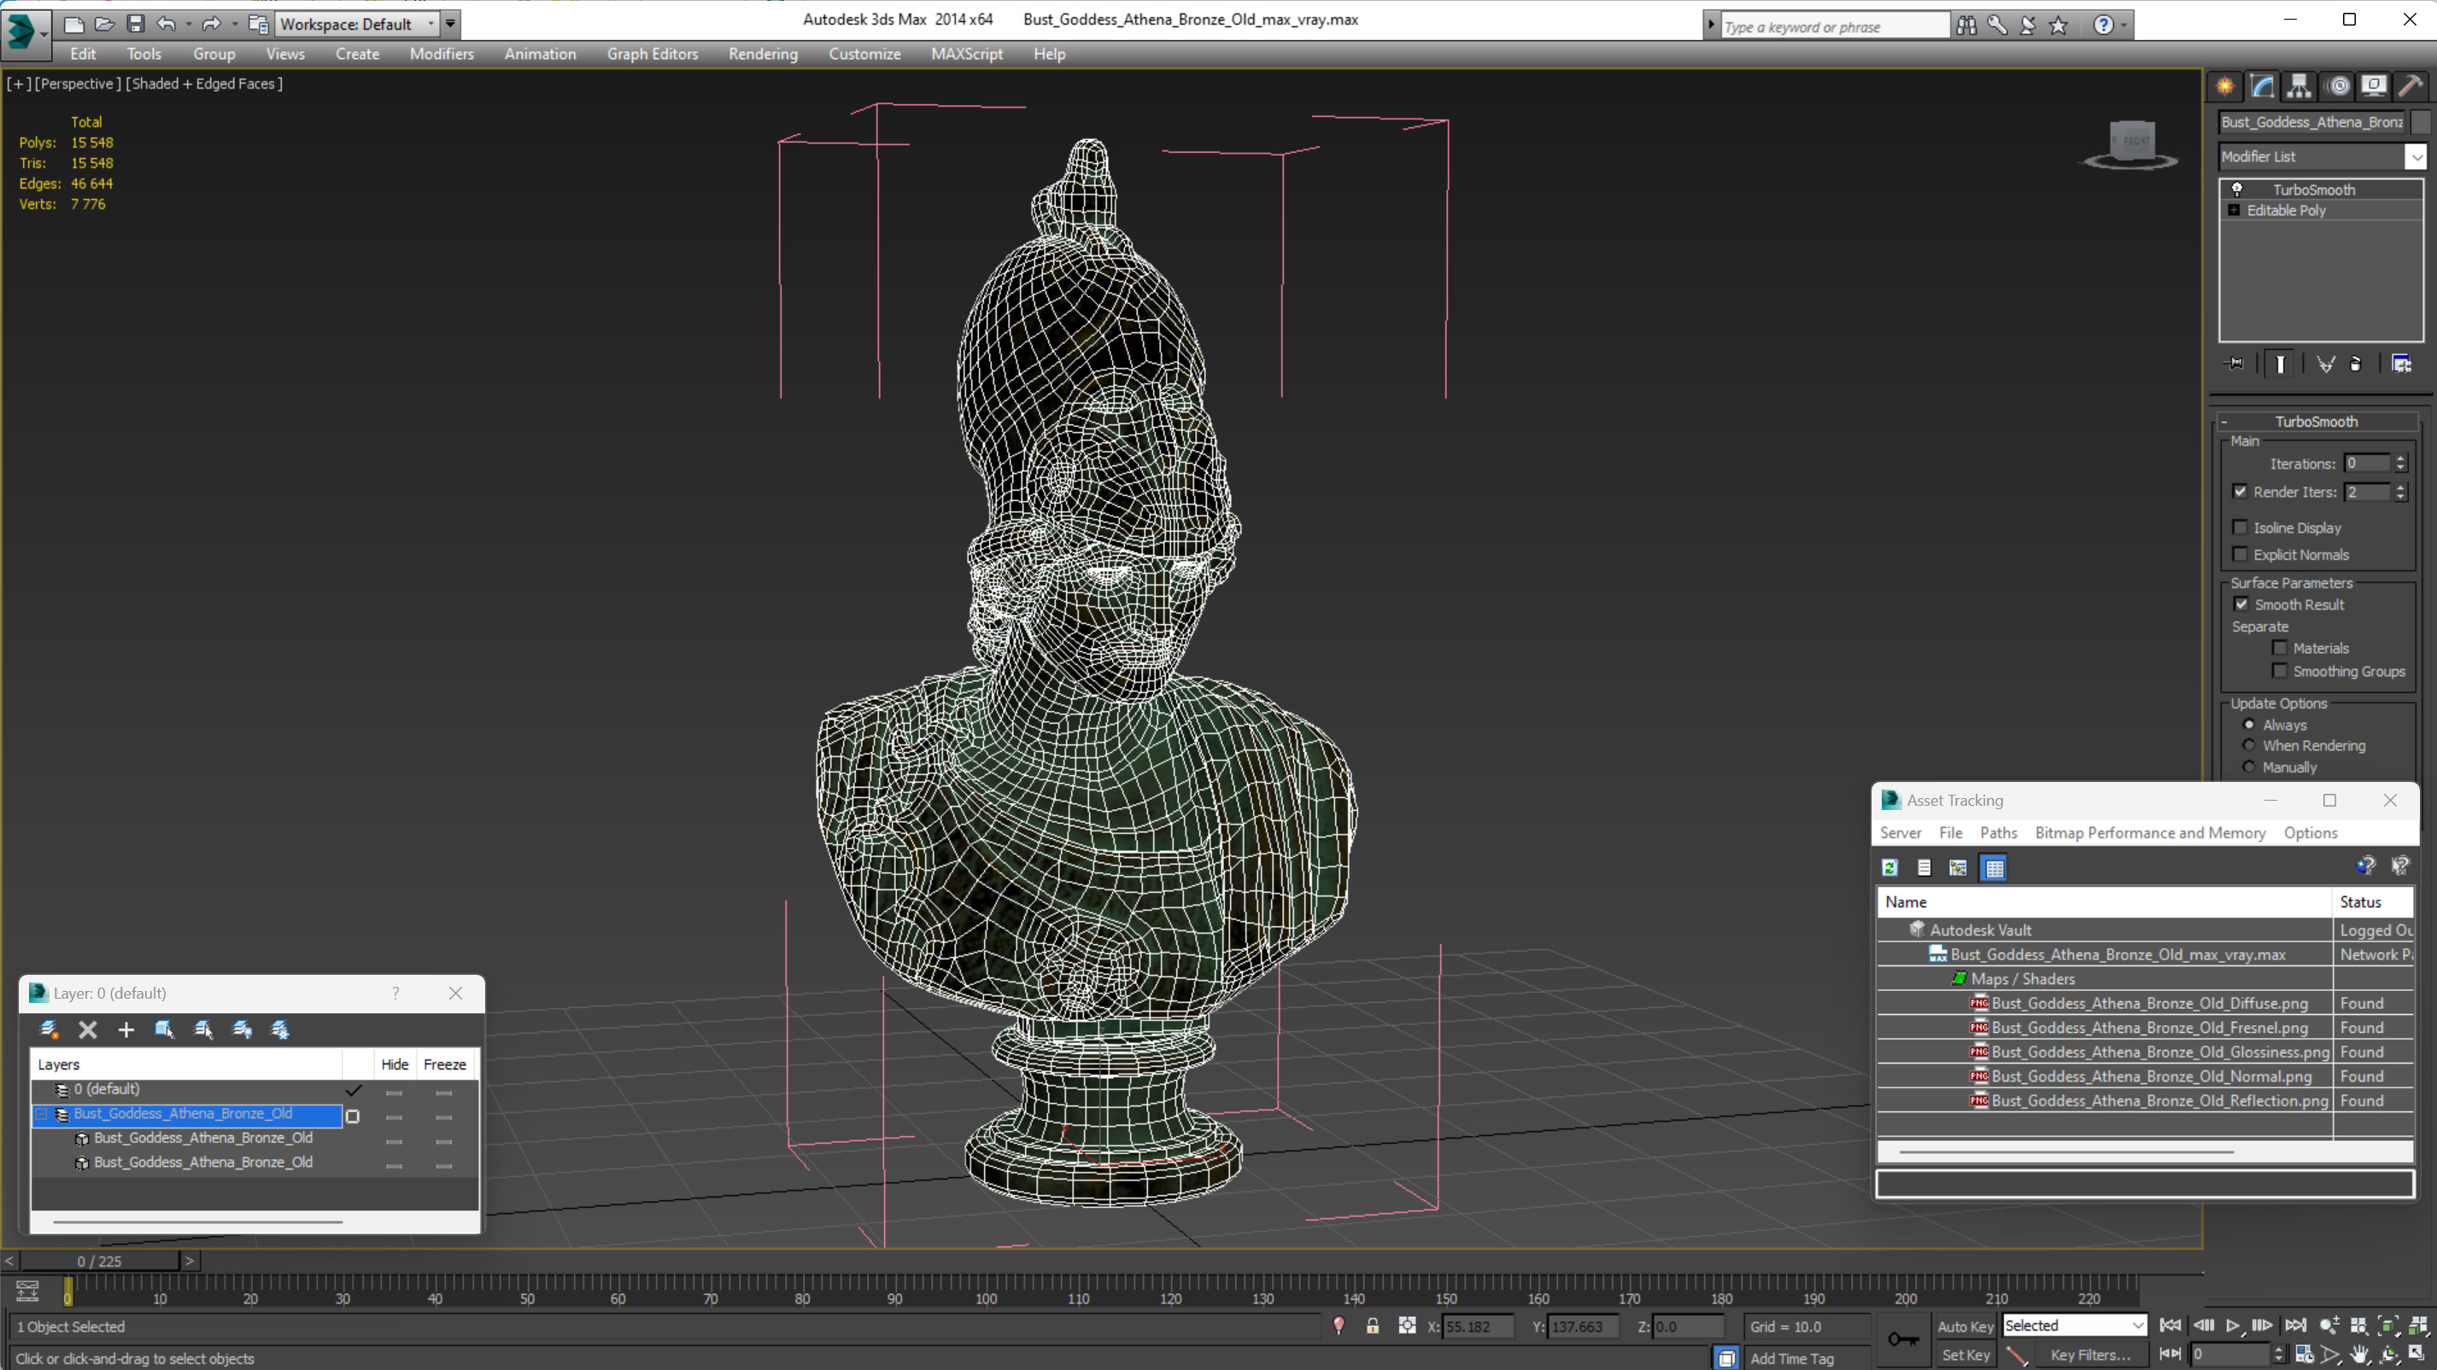Click Zoom Extents Selected nav icon

tap(2389, 1326)
